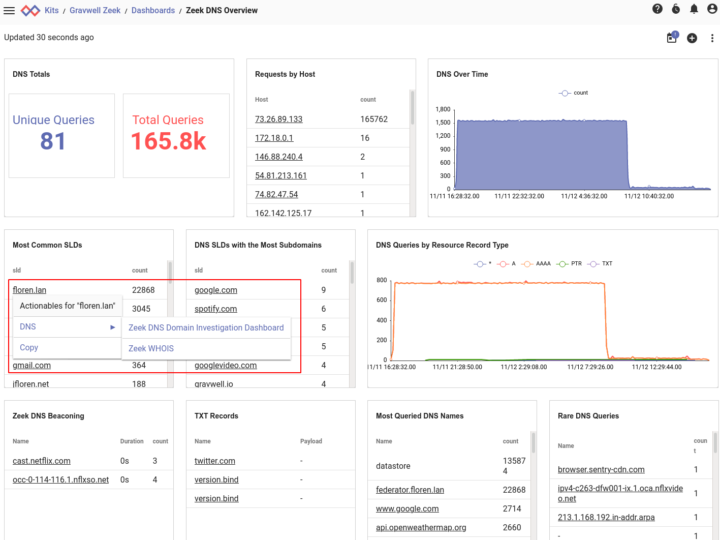The width and height of the screenshot is (720, 540).
Task: Open the dashboard three-dot options menu
Action: tap(712, 38)
